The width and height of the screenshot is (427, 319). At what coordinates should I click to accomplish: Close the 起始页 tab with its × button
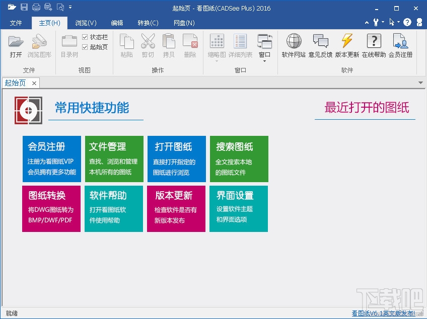[x=33, y=83]
